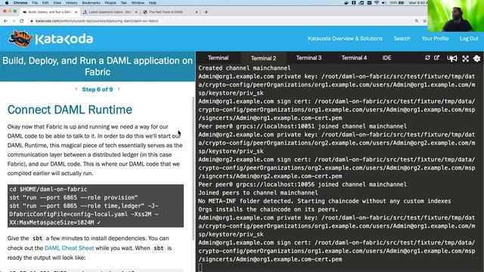Viewport: 484px width, 272px height.
Task: Open a new browser tab
Action: [206, 12]
